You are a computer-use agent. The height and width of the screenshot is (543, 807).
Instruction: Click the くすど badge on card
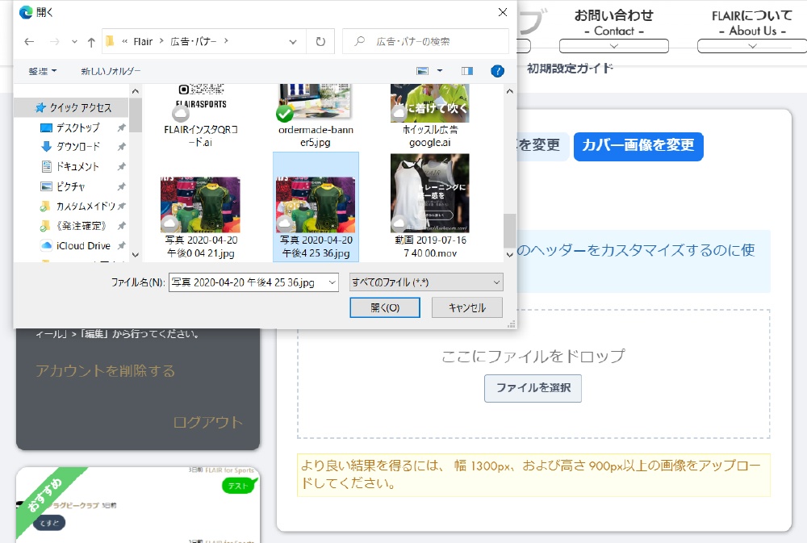(49, 523)
